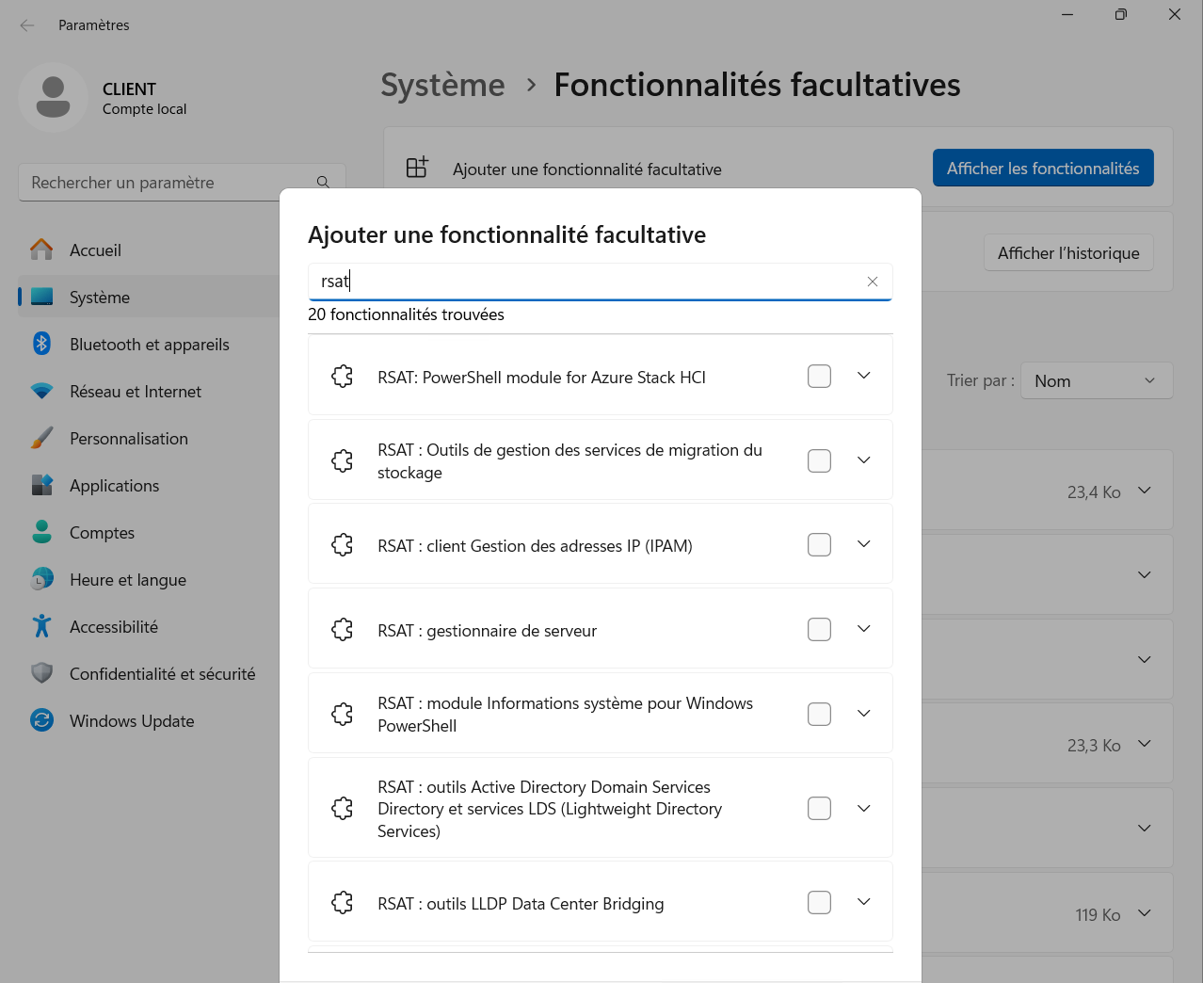
Task: Click Afficher les fonctionnalités button
Action: (x=1042, y=169)
